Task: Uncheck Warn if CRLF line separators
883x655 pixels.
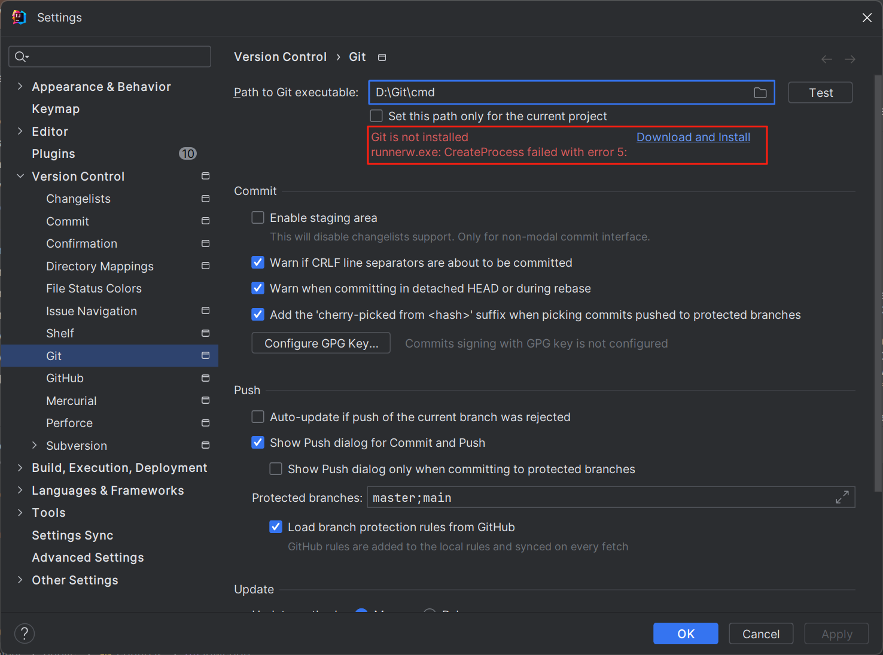Action: pyautogui.click(x=258, y=262)
